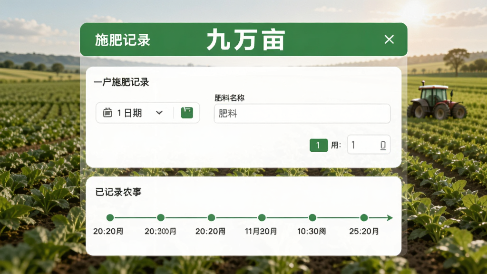Select the timeline marker 20:300月
Image resolution: width=487 pixels, height=274 pixels.
point(161,218)
